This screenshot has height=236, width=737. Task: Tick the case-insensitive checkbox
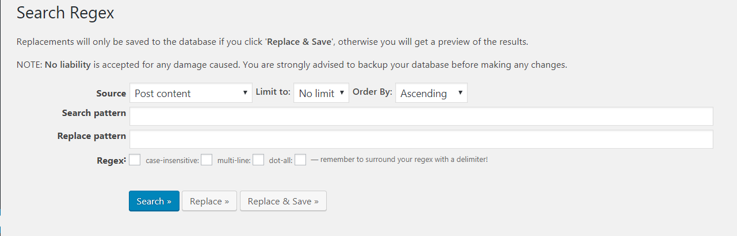tap(207, 160)
